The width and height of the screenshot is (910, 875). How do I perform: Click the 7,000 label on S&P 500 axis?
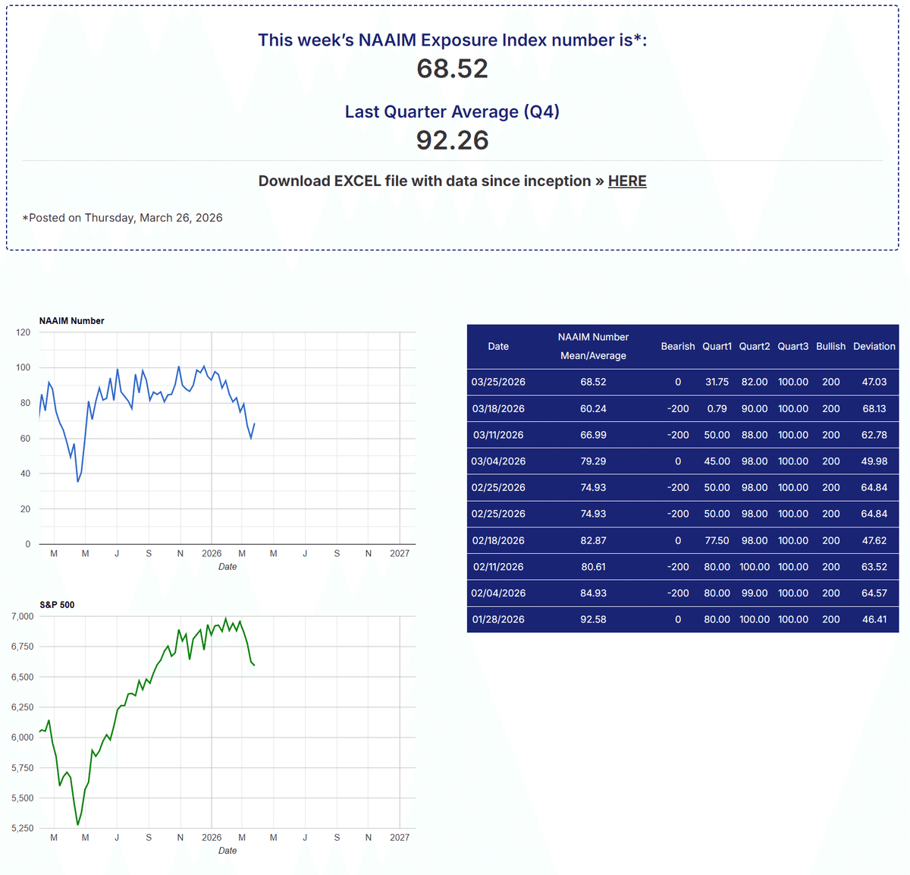[x=22, y=616]
